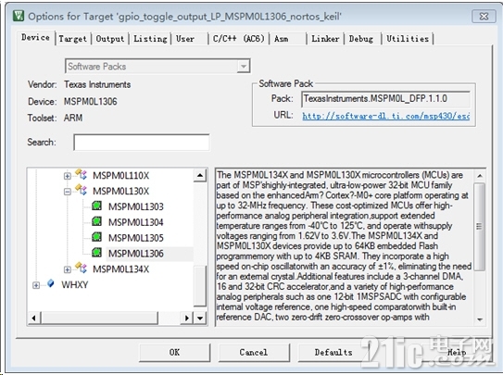503x375 pixels.
Task: Open the Software Packs dropdown
Action: coord(244,67)
